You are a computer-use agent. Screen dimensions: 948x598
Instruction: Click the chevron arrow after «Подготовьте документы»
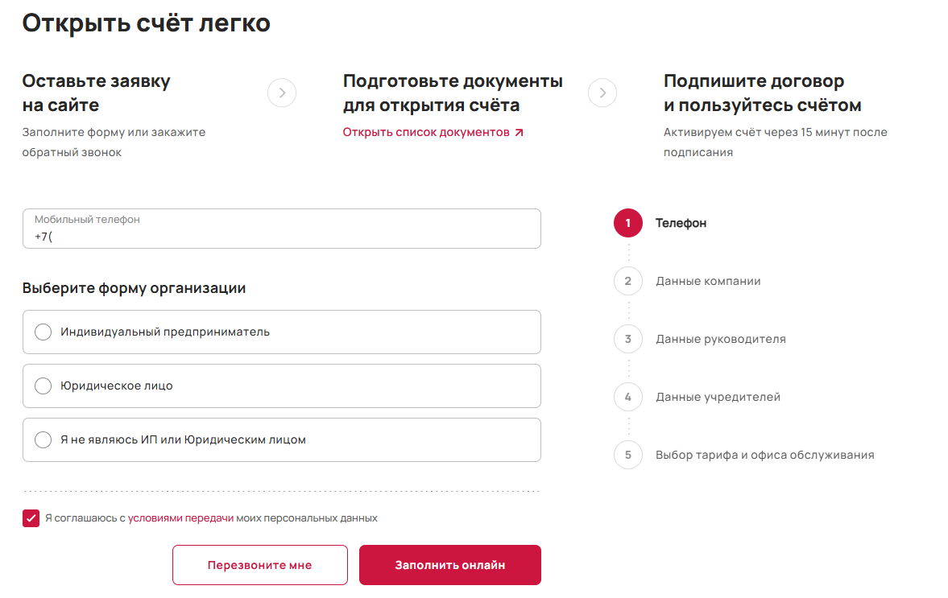click(x=602, y=93)
